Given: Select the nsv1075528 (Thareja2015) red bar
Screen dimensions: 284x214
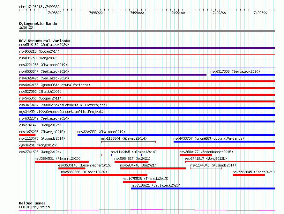Looking at the screenshot, I should point(139,182).
